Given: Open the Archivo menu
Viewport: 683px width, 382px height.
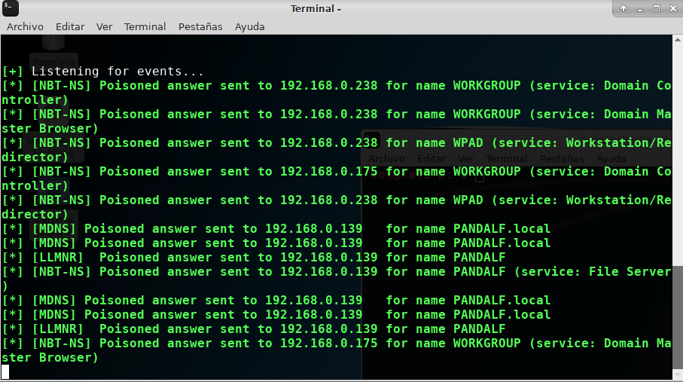Looking at the screenshot, I should coord(25,26).
